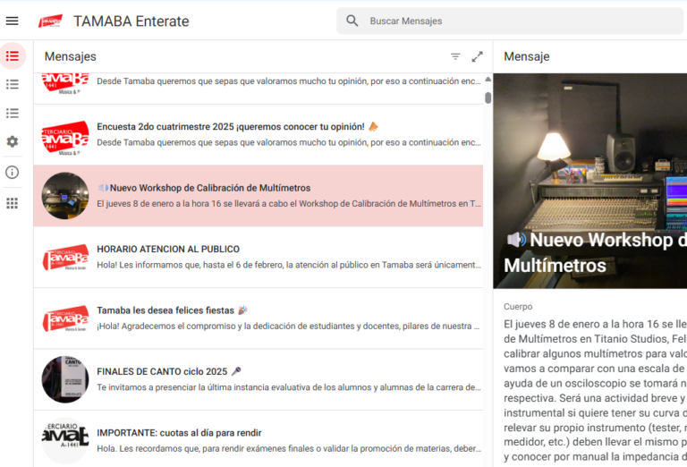Click the magnifier search icon
687x467 pixels.
click(352, 21)
